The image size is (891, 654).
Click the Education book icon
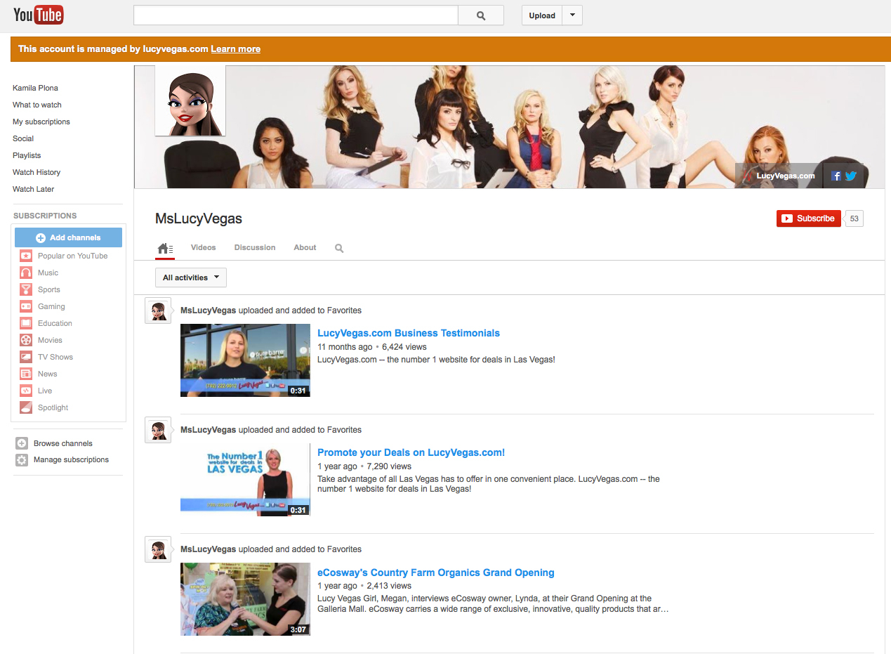pyautogui.click(x=26, y=323)
